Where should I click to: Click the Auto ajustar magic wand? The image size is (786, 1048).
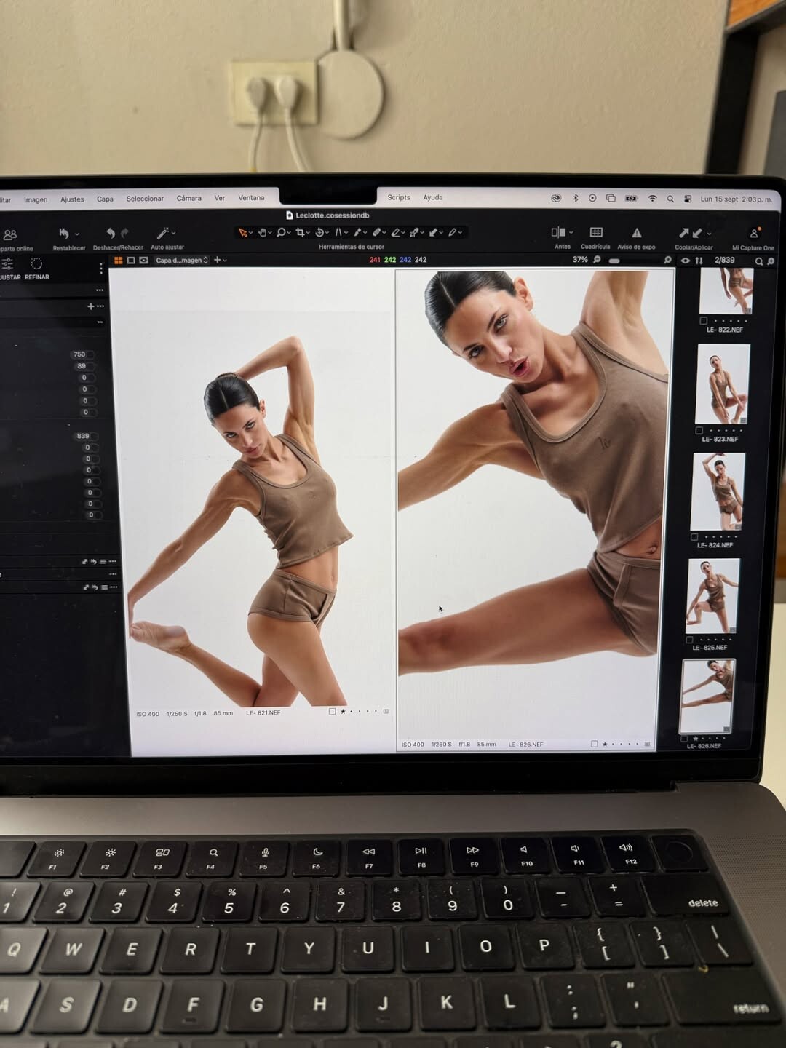pyautogui.click(x=163, y=233)
